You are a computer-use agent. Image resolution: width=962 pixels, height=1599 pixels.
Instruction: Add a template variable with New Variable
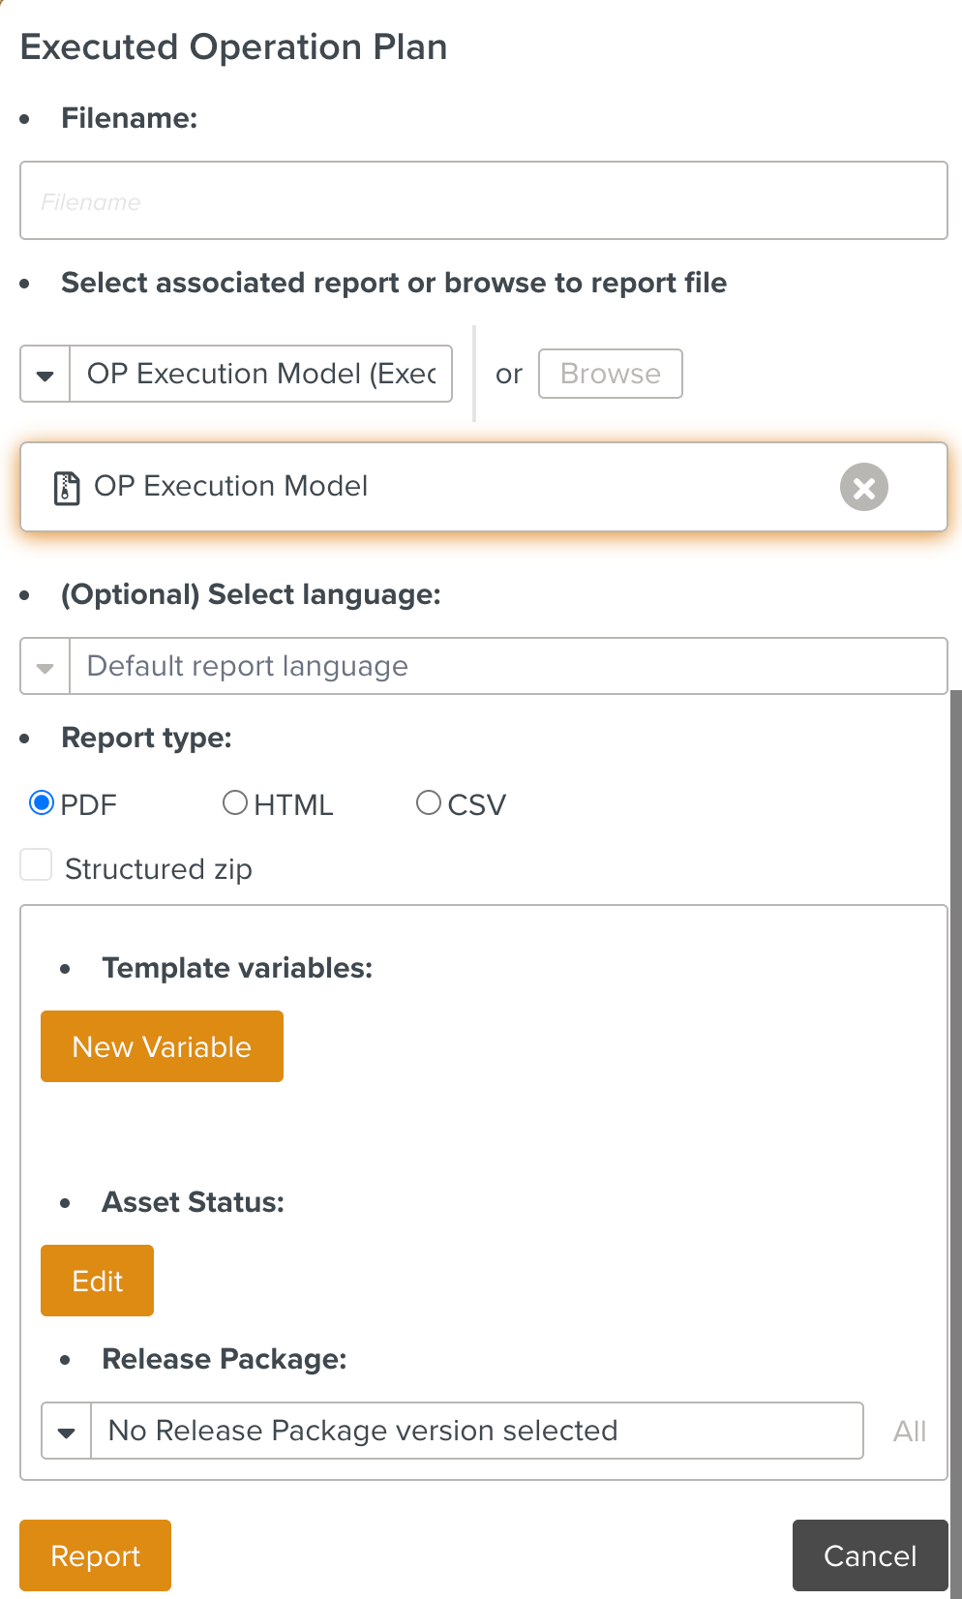(162, 1046)
